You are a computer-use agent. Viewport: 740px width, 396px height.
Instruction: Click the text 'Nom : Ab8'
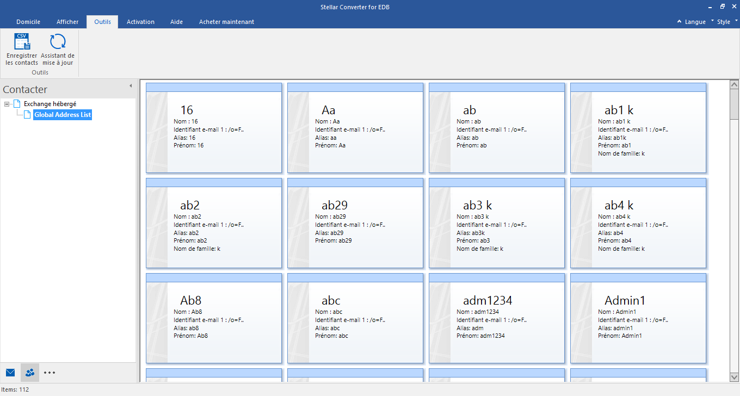tap(188, 312)
